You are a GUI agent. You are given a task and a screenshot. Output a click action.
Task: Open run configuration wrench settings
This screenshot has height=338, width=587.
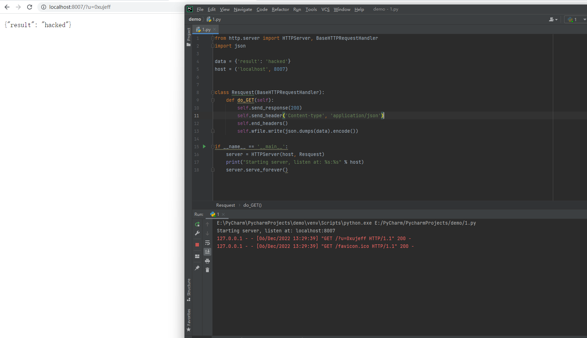tap(197, 233)
